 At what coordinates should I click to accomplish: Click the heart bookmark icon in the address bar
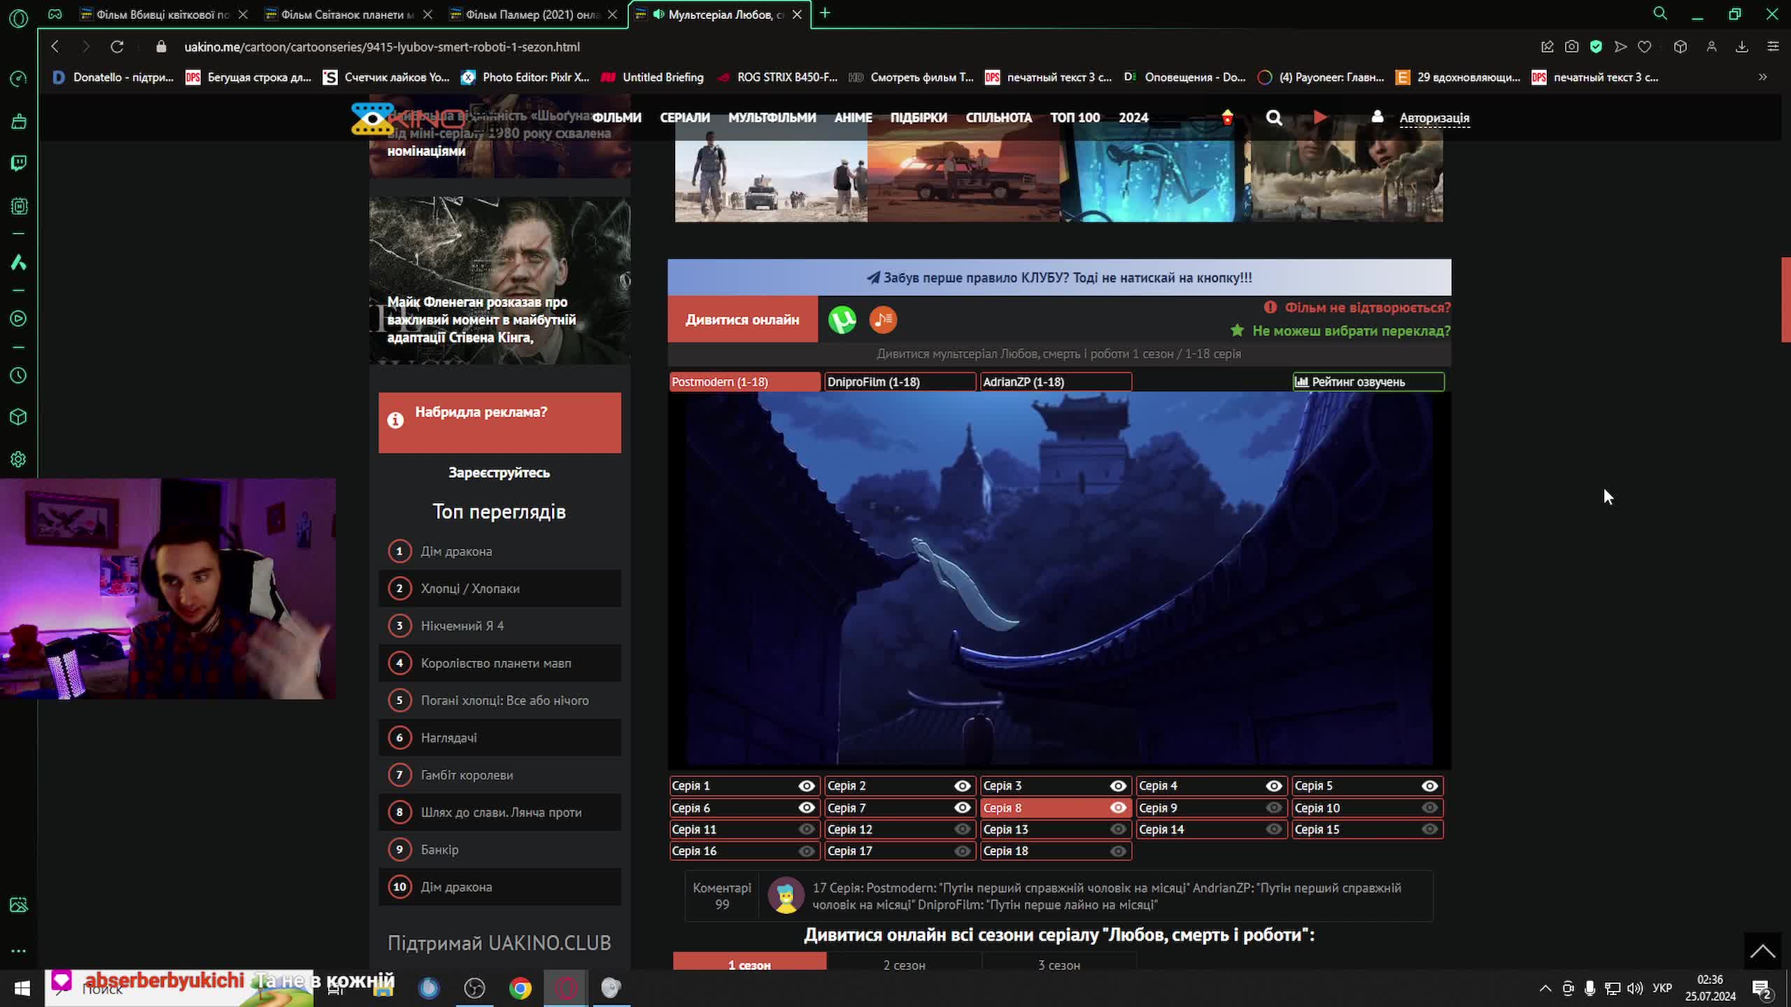pyautogui.click(x=1645, y=47)
